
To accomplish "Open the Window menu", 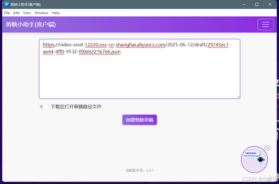I will pos(42,13).
